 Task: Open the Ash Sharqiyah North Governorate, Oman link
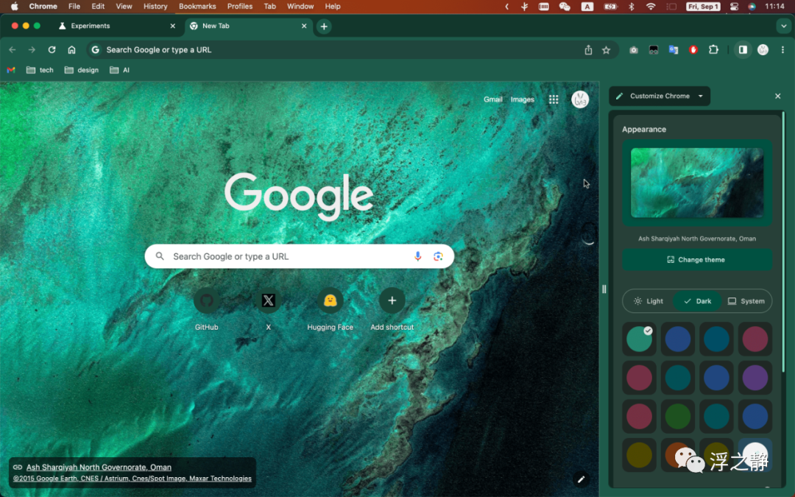[99, 467]
